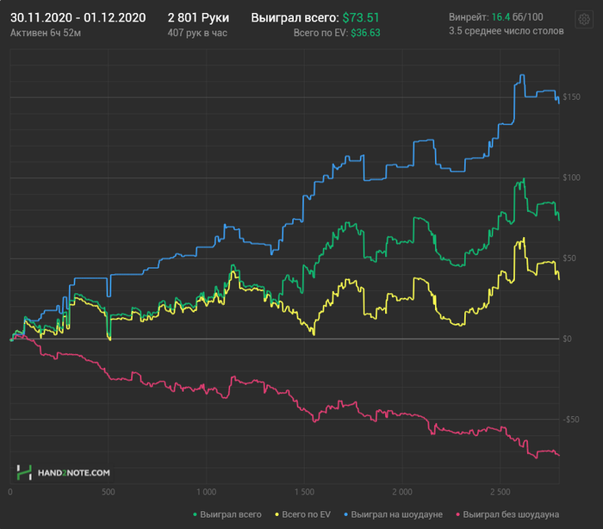The image size is (603, 529).
Task: Click the HAND2NOTE.COM logo
Action: [64, 472]
